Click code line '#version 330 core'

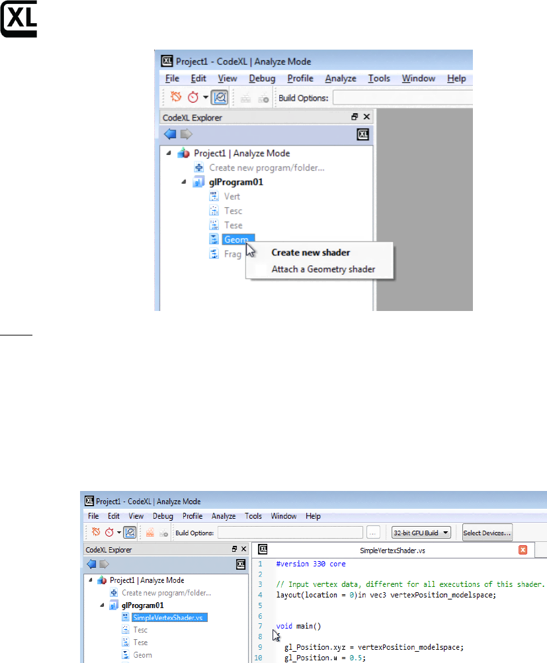pos(311,564)
